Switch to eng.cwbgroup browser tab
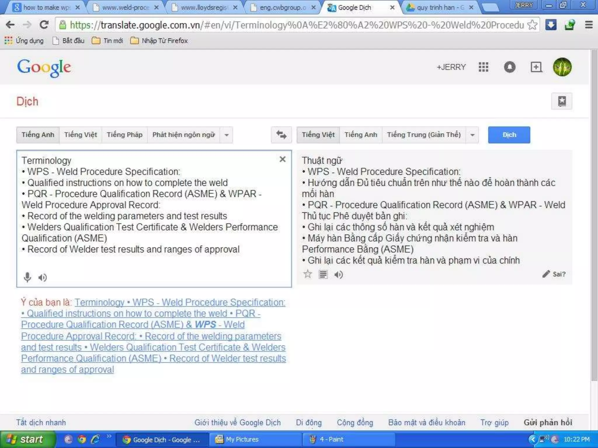This screenshot has height=448, width=598. (x=282, y=8)
